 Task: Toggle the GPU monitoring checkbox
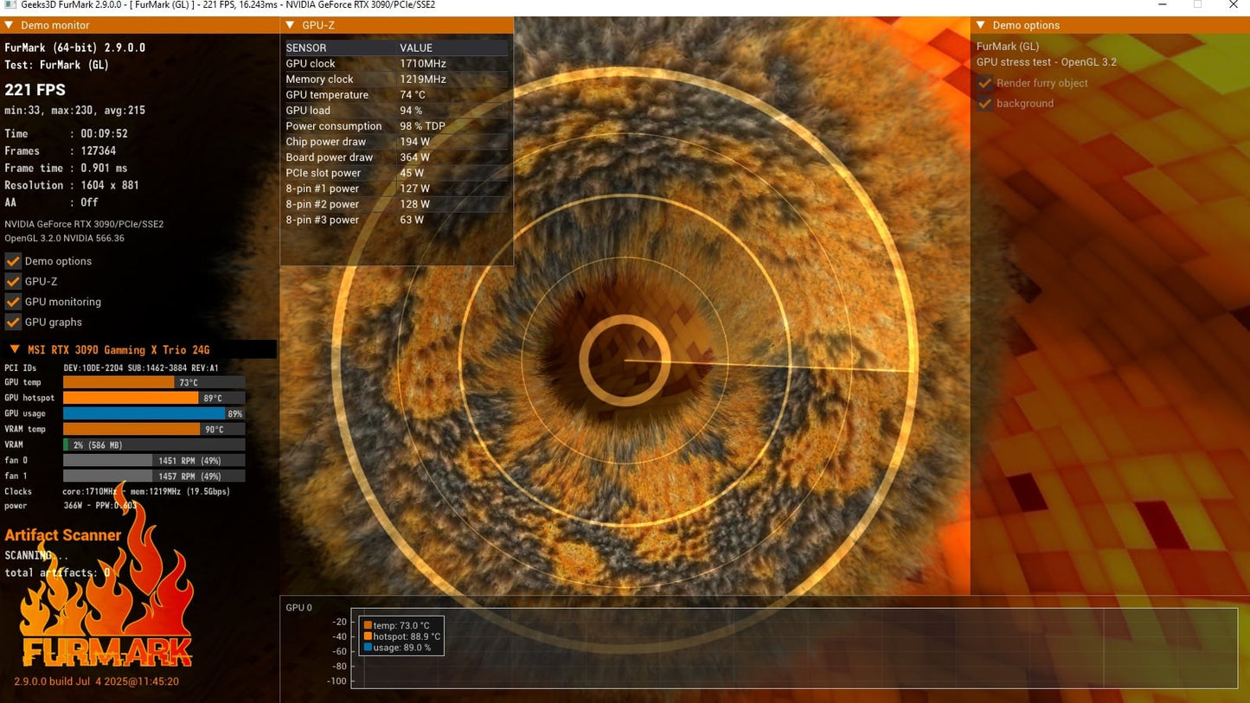click(13, 302)
